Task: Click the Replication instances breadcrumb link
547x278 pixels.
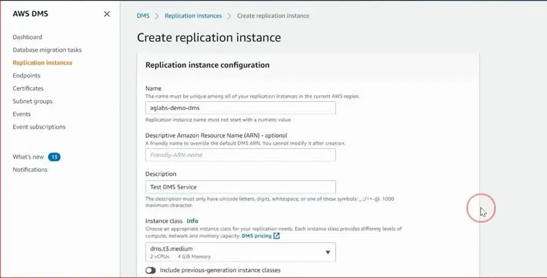Action: [193, 15]
